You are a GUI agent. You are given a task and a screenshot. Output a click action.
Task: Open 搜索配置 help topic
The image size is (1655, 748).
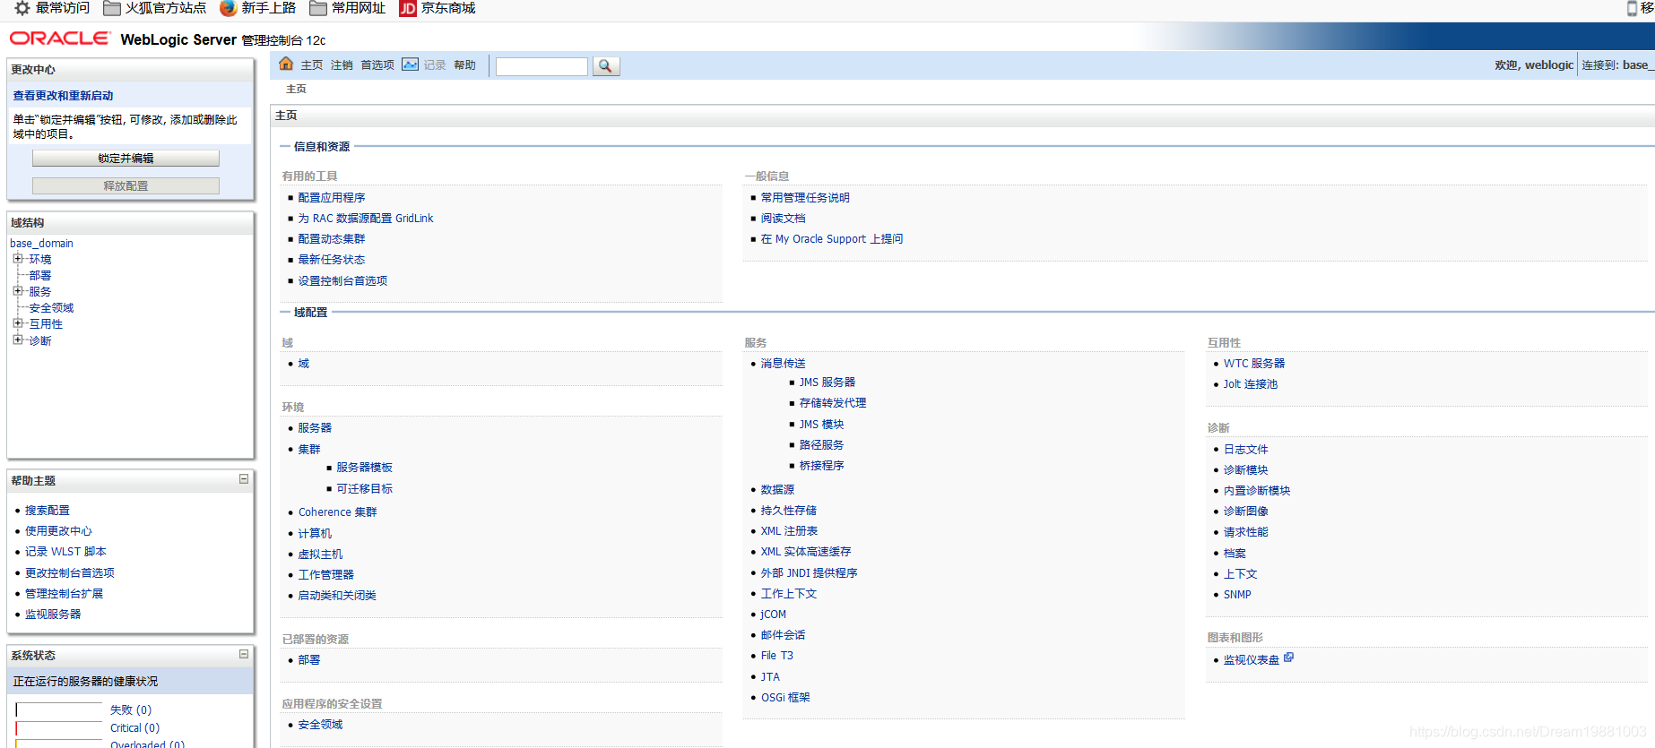pos(48,510)
